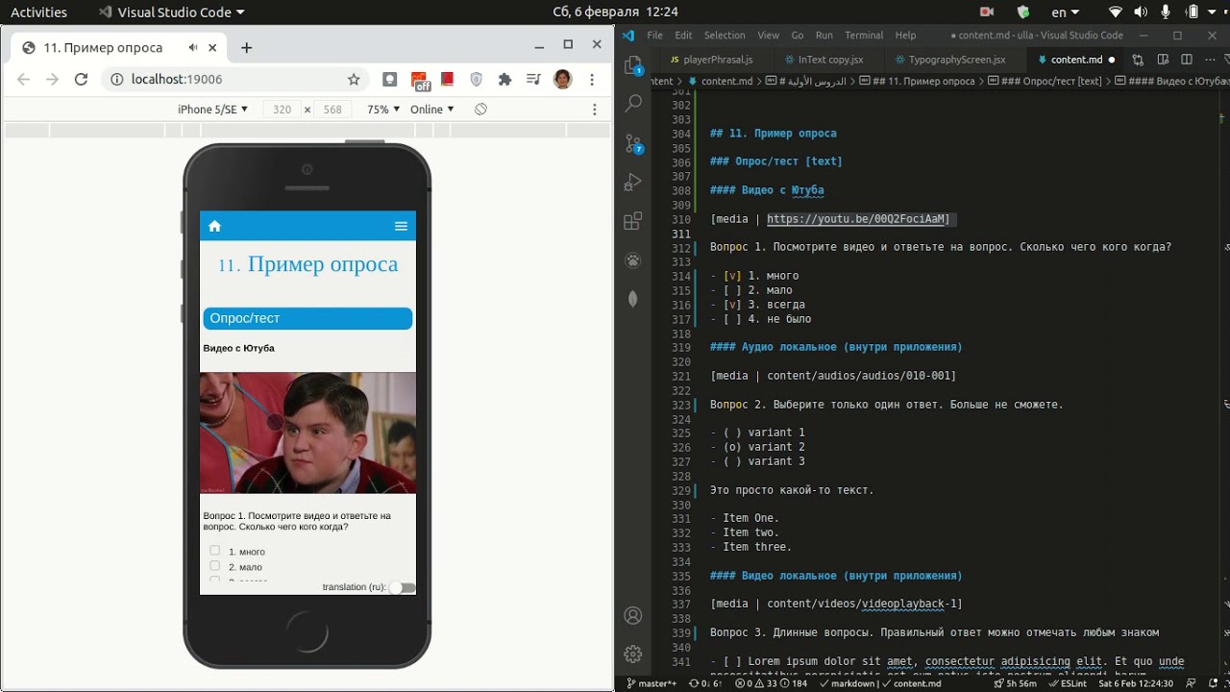This screenshot has width=1230, height=692.
Task: Check the '2. мало' checkbox
Action: (214, 566)
